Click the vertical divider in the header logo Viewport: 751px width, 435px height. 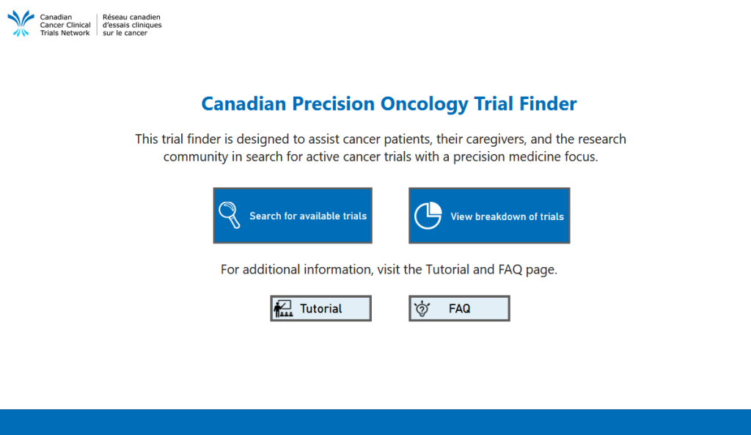97,25
